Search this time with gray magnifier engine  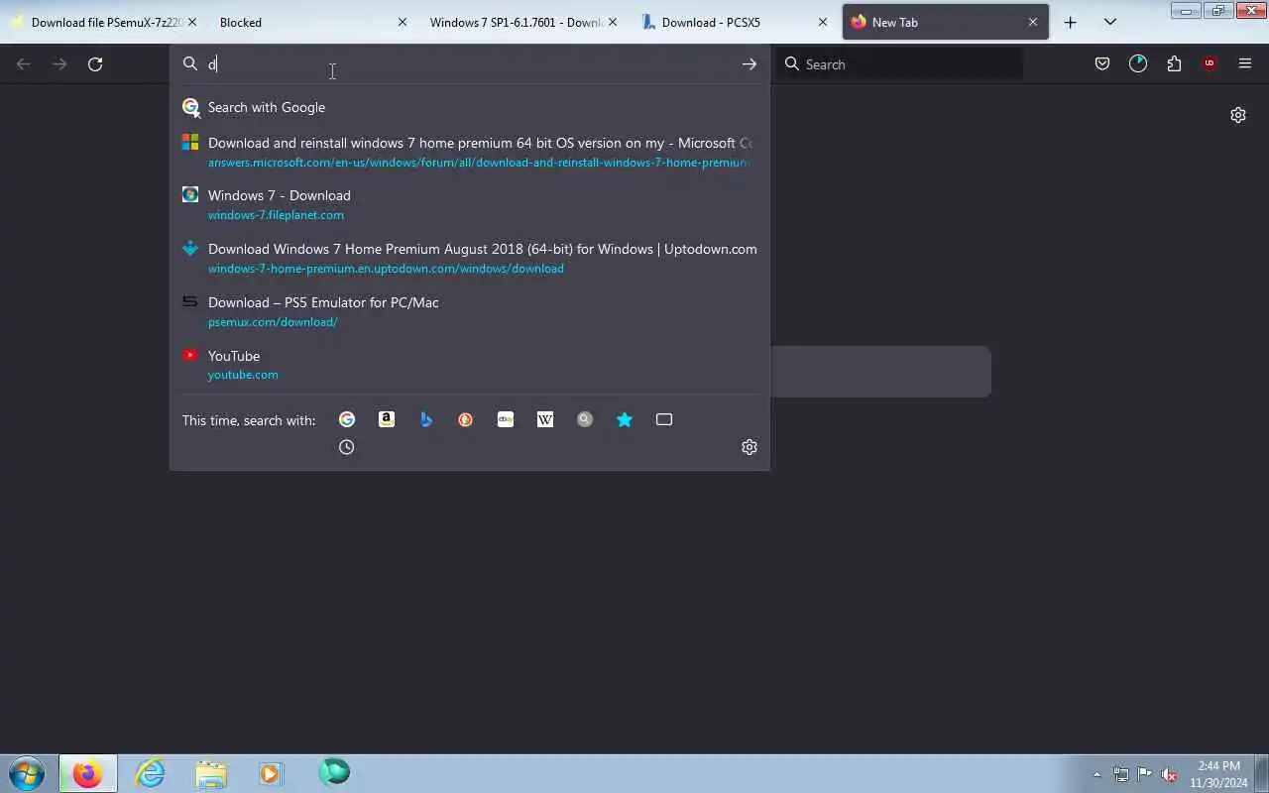585,419
